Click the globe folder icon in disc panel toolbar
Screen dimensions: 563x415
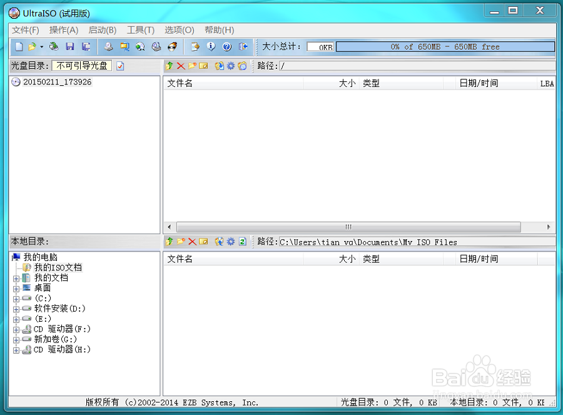pos(243,66)
